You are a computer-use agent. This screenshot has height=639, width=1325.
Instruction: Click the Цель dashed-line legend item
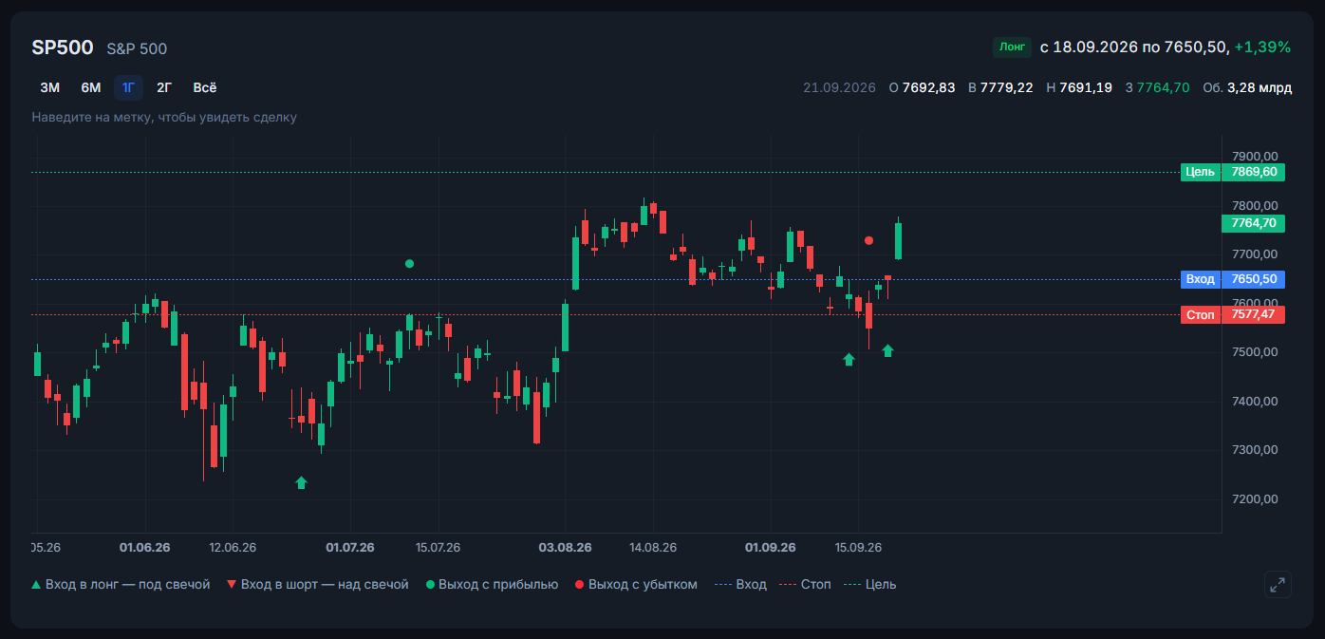[x=869, y=584]
